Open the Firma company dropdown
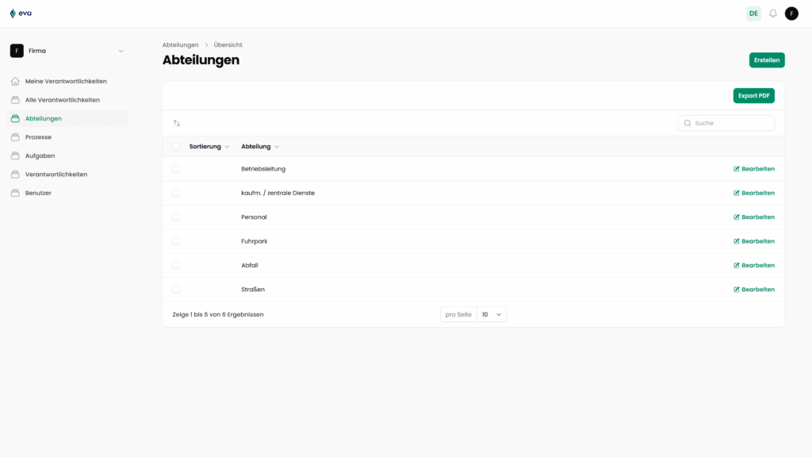812x457 pixels. point(67,50)
